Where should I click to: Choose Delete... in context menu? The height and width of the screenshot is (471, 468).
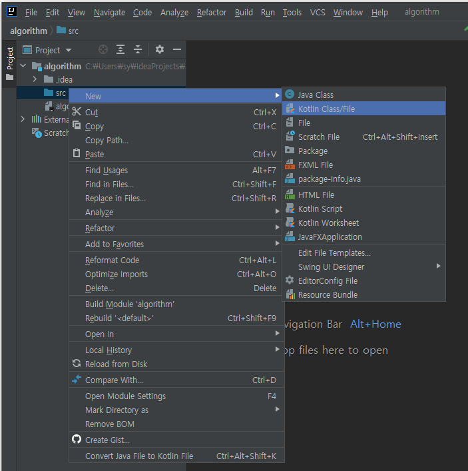coord(177,288)
